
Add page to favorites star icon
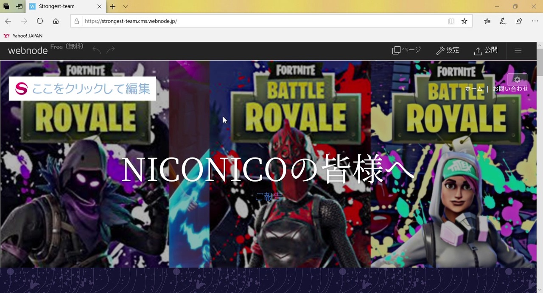click(464, 21)
